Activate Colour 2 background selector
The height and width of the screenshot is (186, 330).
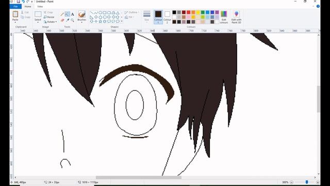click(x=167, y=17)
